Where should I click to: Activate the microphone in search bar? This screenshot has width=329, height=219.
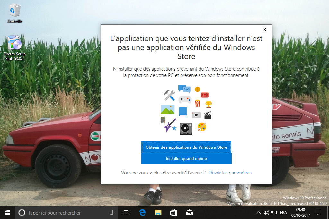click(x=111, y=213)
